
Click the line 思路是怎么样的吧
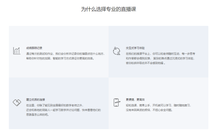click(37, 115)
